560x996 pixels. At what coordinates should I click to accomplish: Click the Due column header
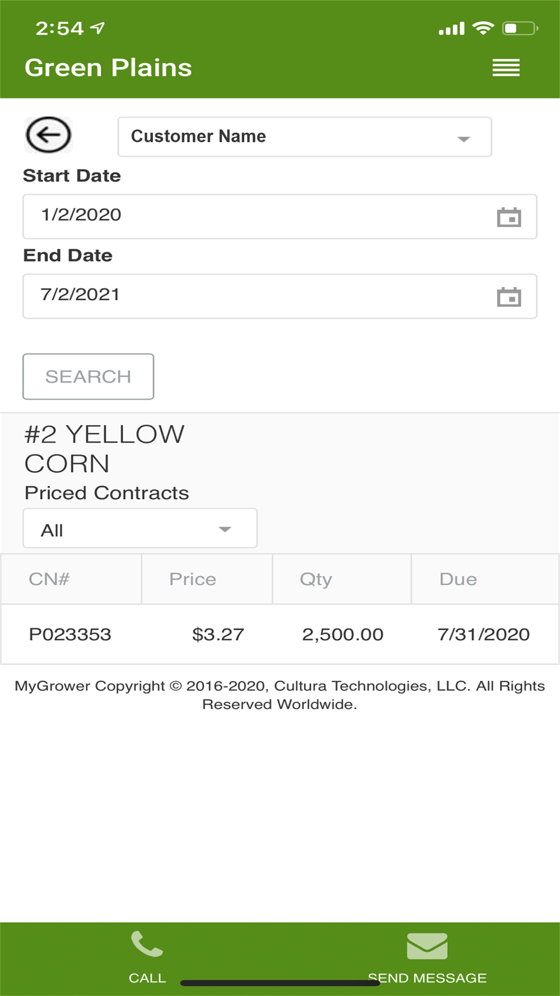pos(458,579)
